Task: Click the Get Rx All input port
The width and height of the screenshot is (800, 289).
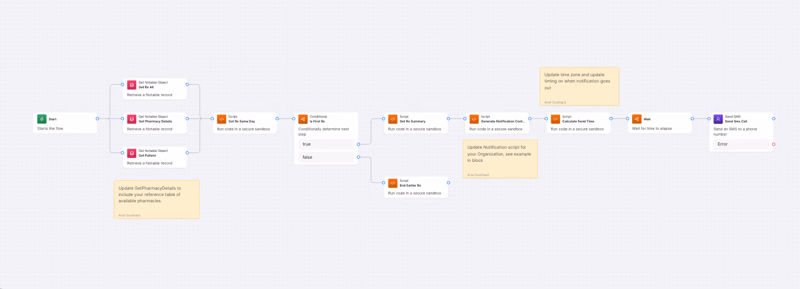Action: tap(123, 85)
